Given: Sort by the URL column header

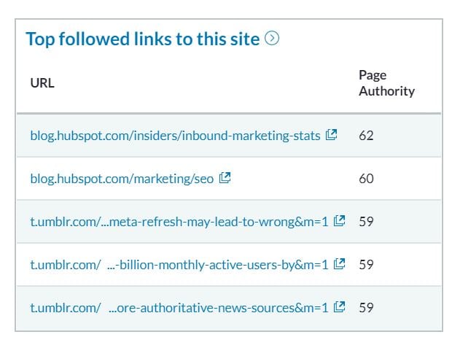Looking at the screenshot, I should pyautogui.click(x=42, y=83).
